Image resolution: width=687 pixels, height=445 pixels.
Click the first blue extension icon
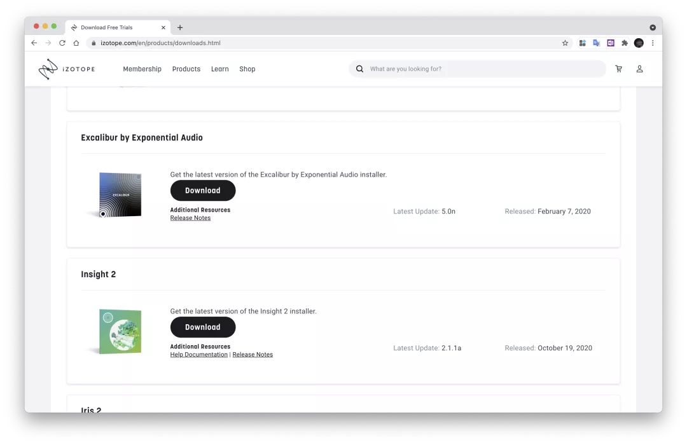(582, 43)
